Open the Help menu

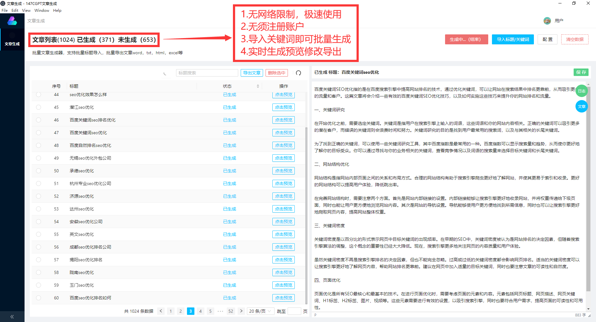(x=57, y=10)
